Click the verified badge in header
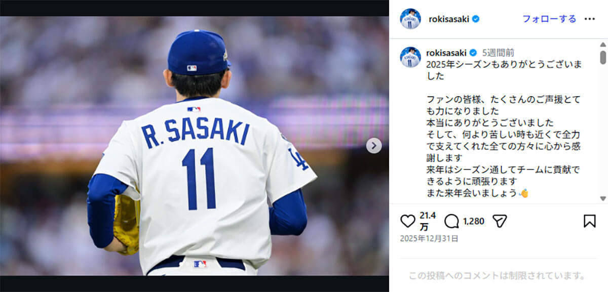608x292 pixels. click(x=476, y=19)
